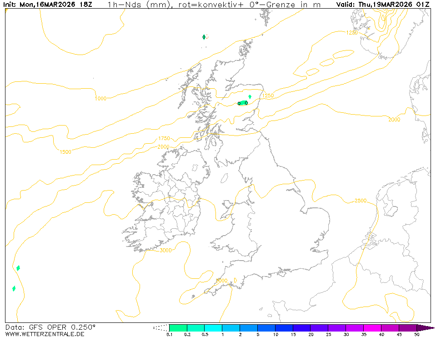Click the lower green diamond near the bottom-left edge

tap(14, 288)
